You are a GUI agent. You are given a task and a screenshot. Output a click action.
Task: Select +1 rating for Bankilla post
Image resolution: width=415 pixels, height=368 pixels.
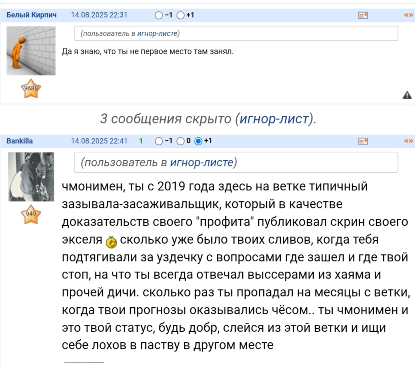point(198,141)
